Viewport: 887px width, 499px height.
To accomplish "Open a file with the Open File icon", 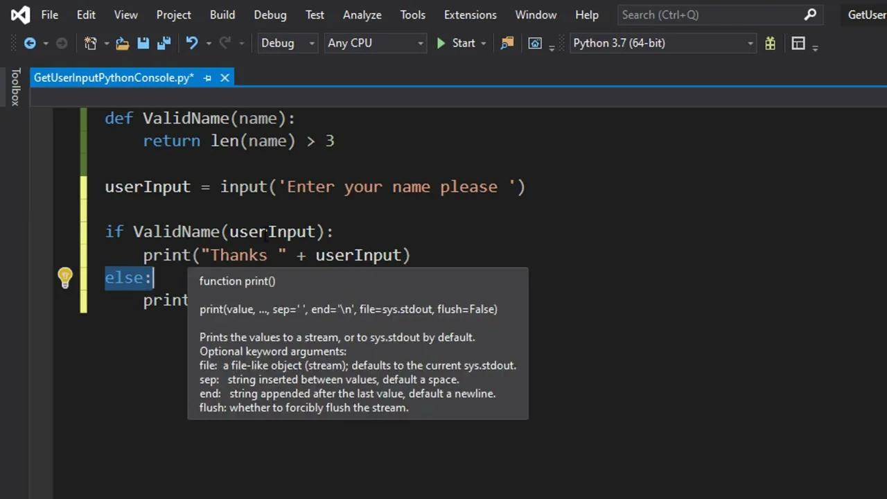I will [x=122, y=43].
